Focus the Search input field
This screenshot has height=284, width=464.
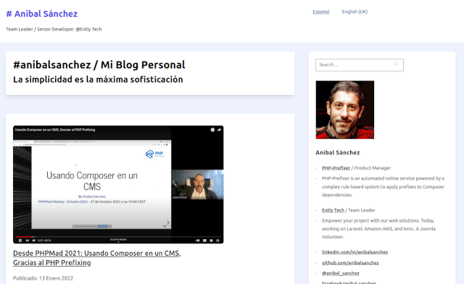point(360,64)
